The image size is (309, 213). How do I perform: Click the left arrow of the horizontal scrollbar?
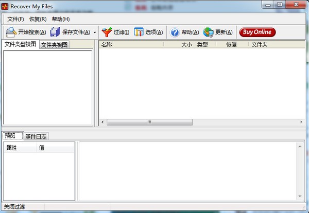coord(102,122)
